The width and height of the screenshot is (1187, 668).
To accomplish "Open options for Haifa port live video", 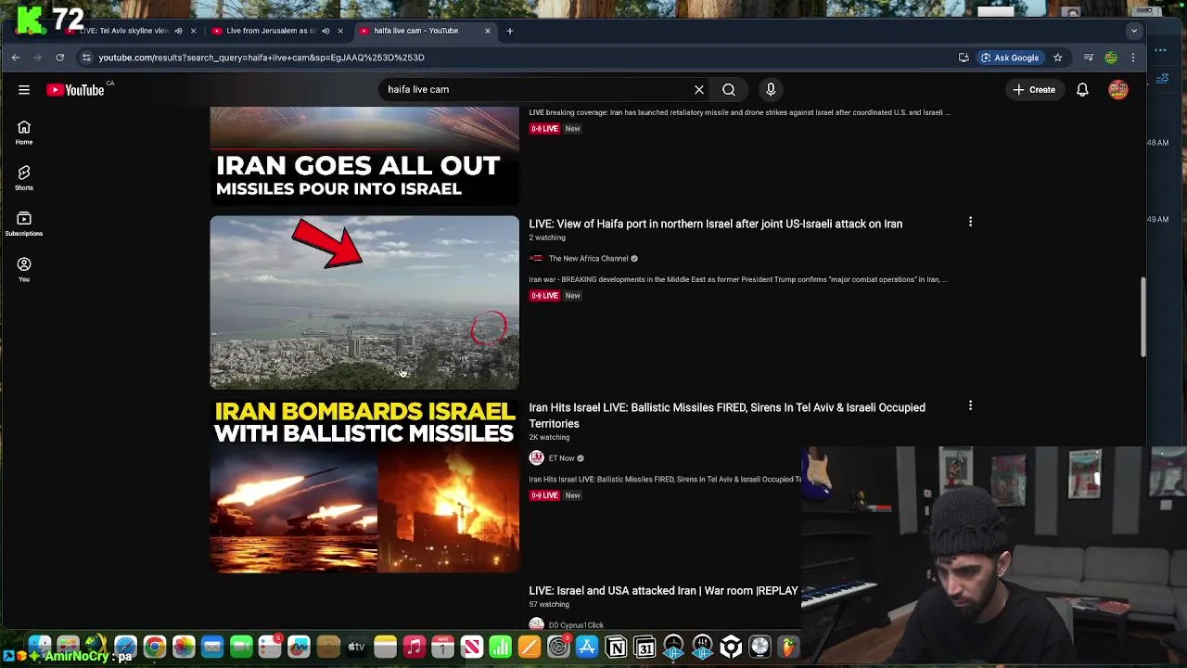I will [970, 223].
